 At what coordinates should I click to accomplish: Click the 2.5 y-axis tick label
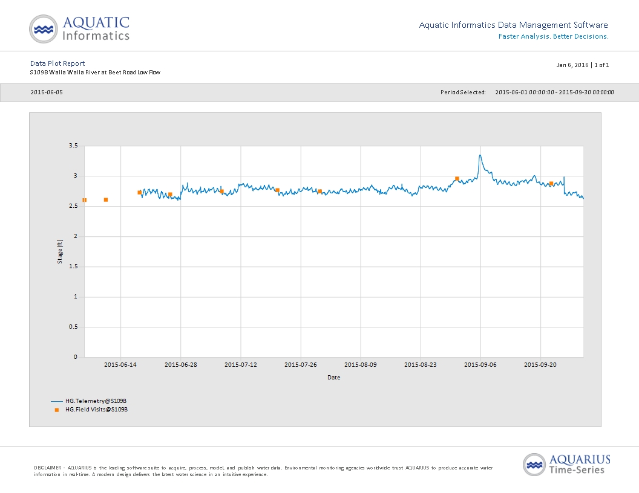pos(73,206)
